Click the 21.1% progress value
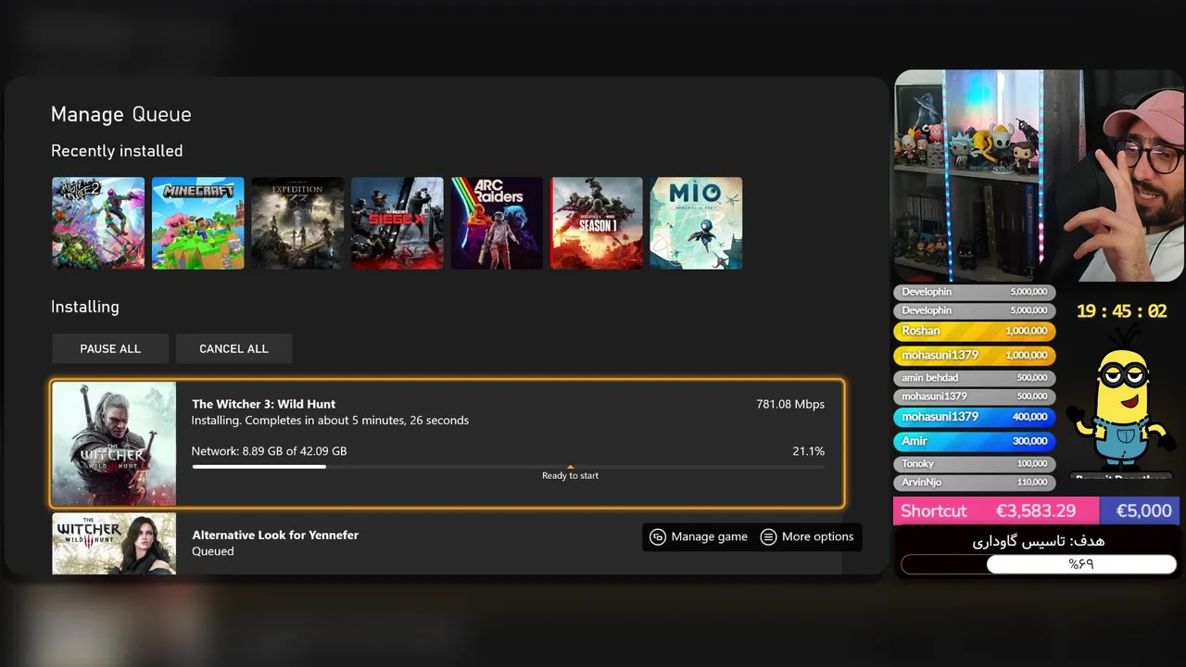 pyautogui.click(x=808, y=451)
